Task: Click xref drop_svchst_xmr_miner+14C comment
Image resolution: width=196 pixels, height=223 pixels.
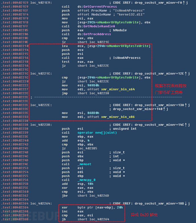Action: point(159,125)
